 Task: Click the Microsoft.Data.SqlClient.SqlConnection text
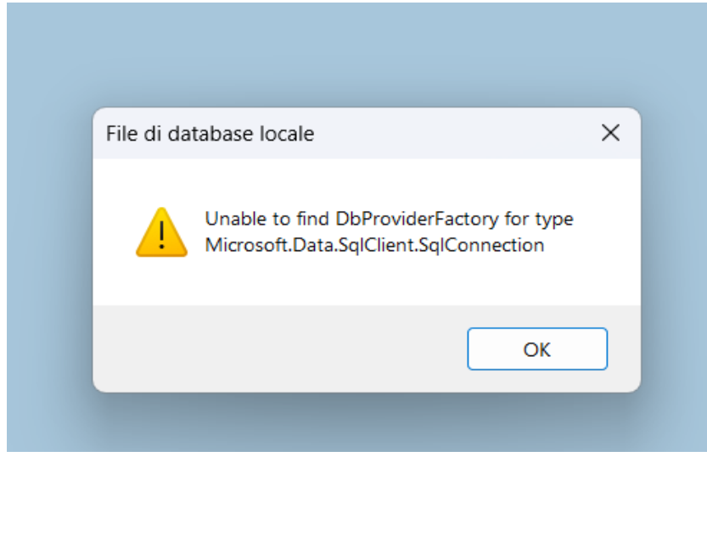point(374,246)
